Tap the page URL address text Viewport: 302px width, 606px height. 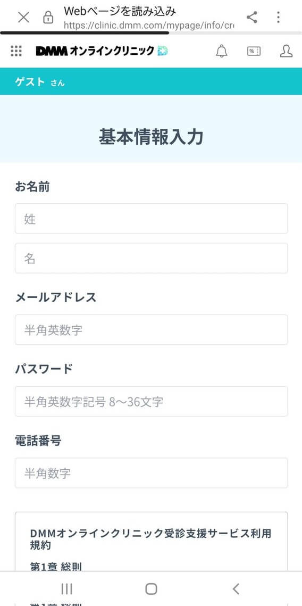pos(149,26)
